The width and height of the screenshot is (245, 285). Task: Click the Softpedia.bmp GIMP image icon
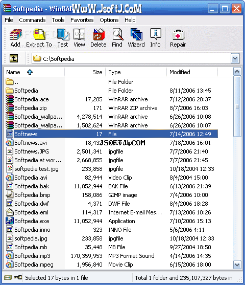pyautogui.click(x=10, y=195)
